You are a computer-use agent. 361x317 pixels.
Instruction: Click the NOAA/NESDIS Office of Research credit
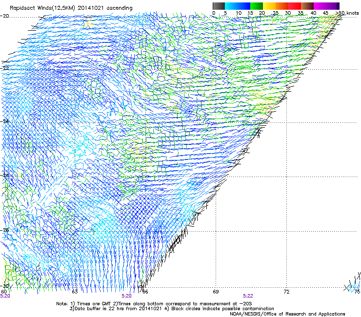pos(287,314)
